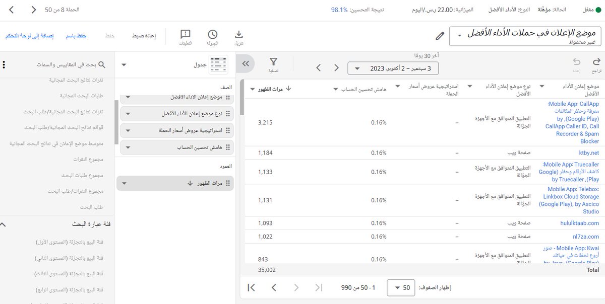Click drag handle of نوع موضع إعلان row chip
This screenshot has width=605, height=304.
point(228,114)
